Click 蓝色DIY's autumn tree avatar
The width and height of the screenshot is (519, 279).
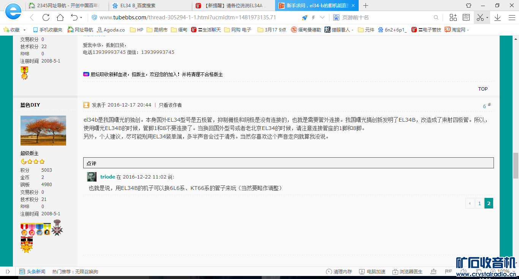click(43, 130)
